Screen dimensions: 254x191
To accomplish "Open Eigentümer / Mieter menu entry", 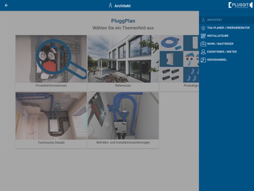I will [x=226, y=52].
